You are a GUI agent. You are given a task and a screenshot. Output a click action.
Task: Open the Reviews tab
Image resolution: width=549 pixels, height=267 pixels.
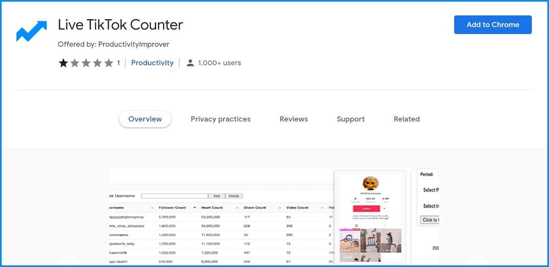click(x=293, y=119)
